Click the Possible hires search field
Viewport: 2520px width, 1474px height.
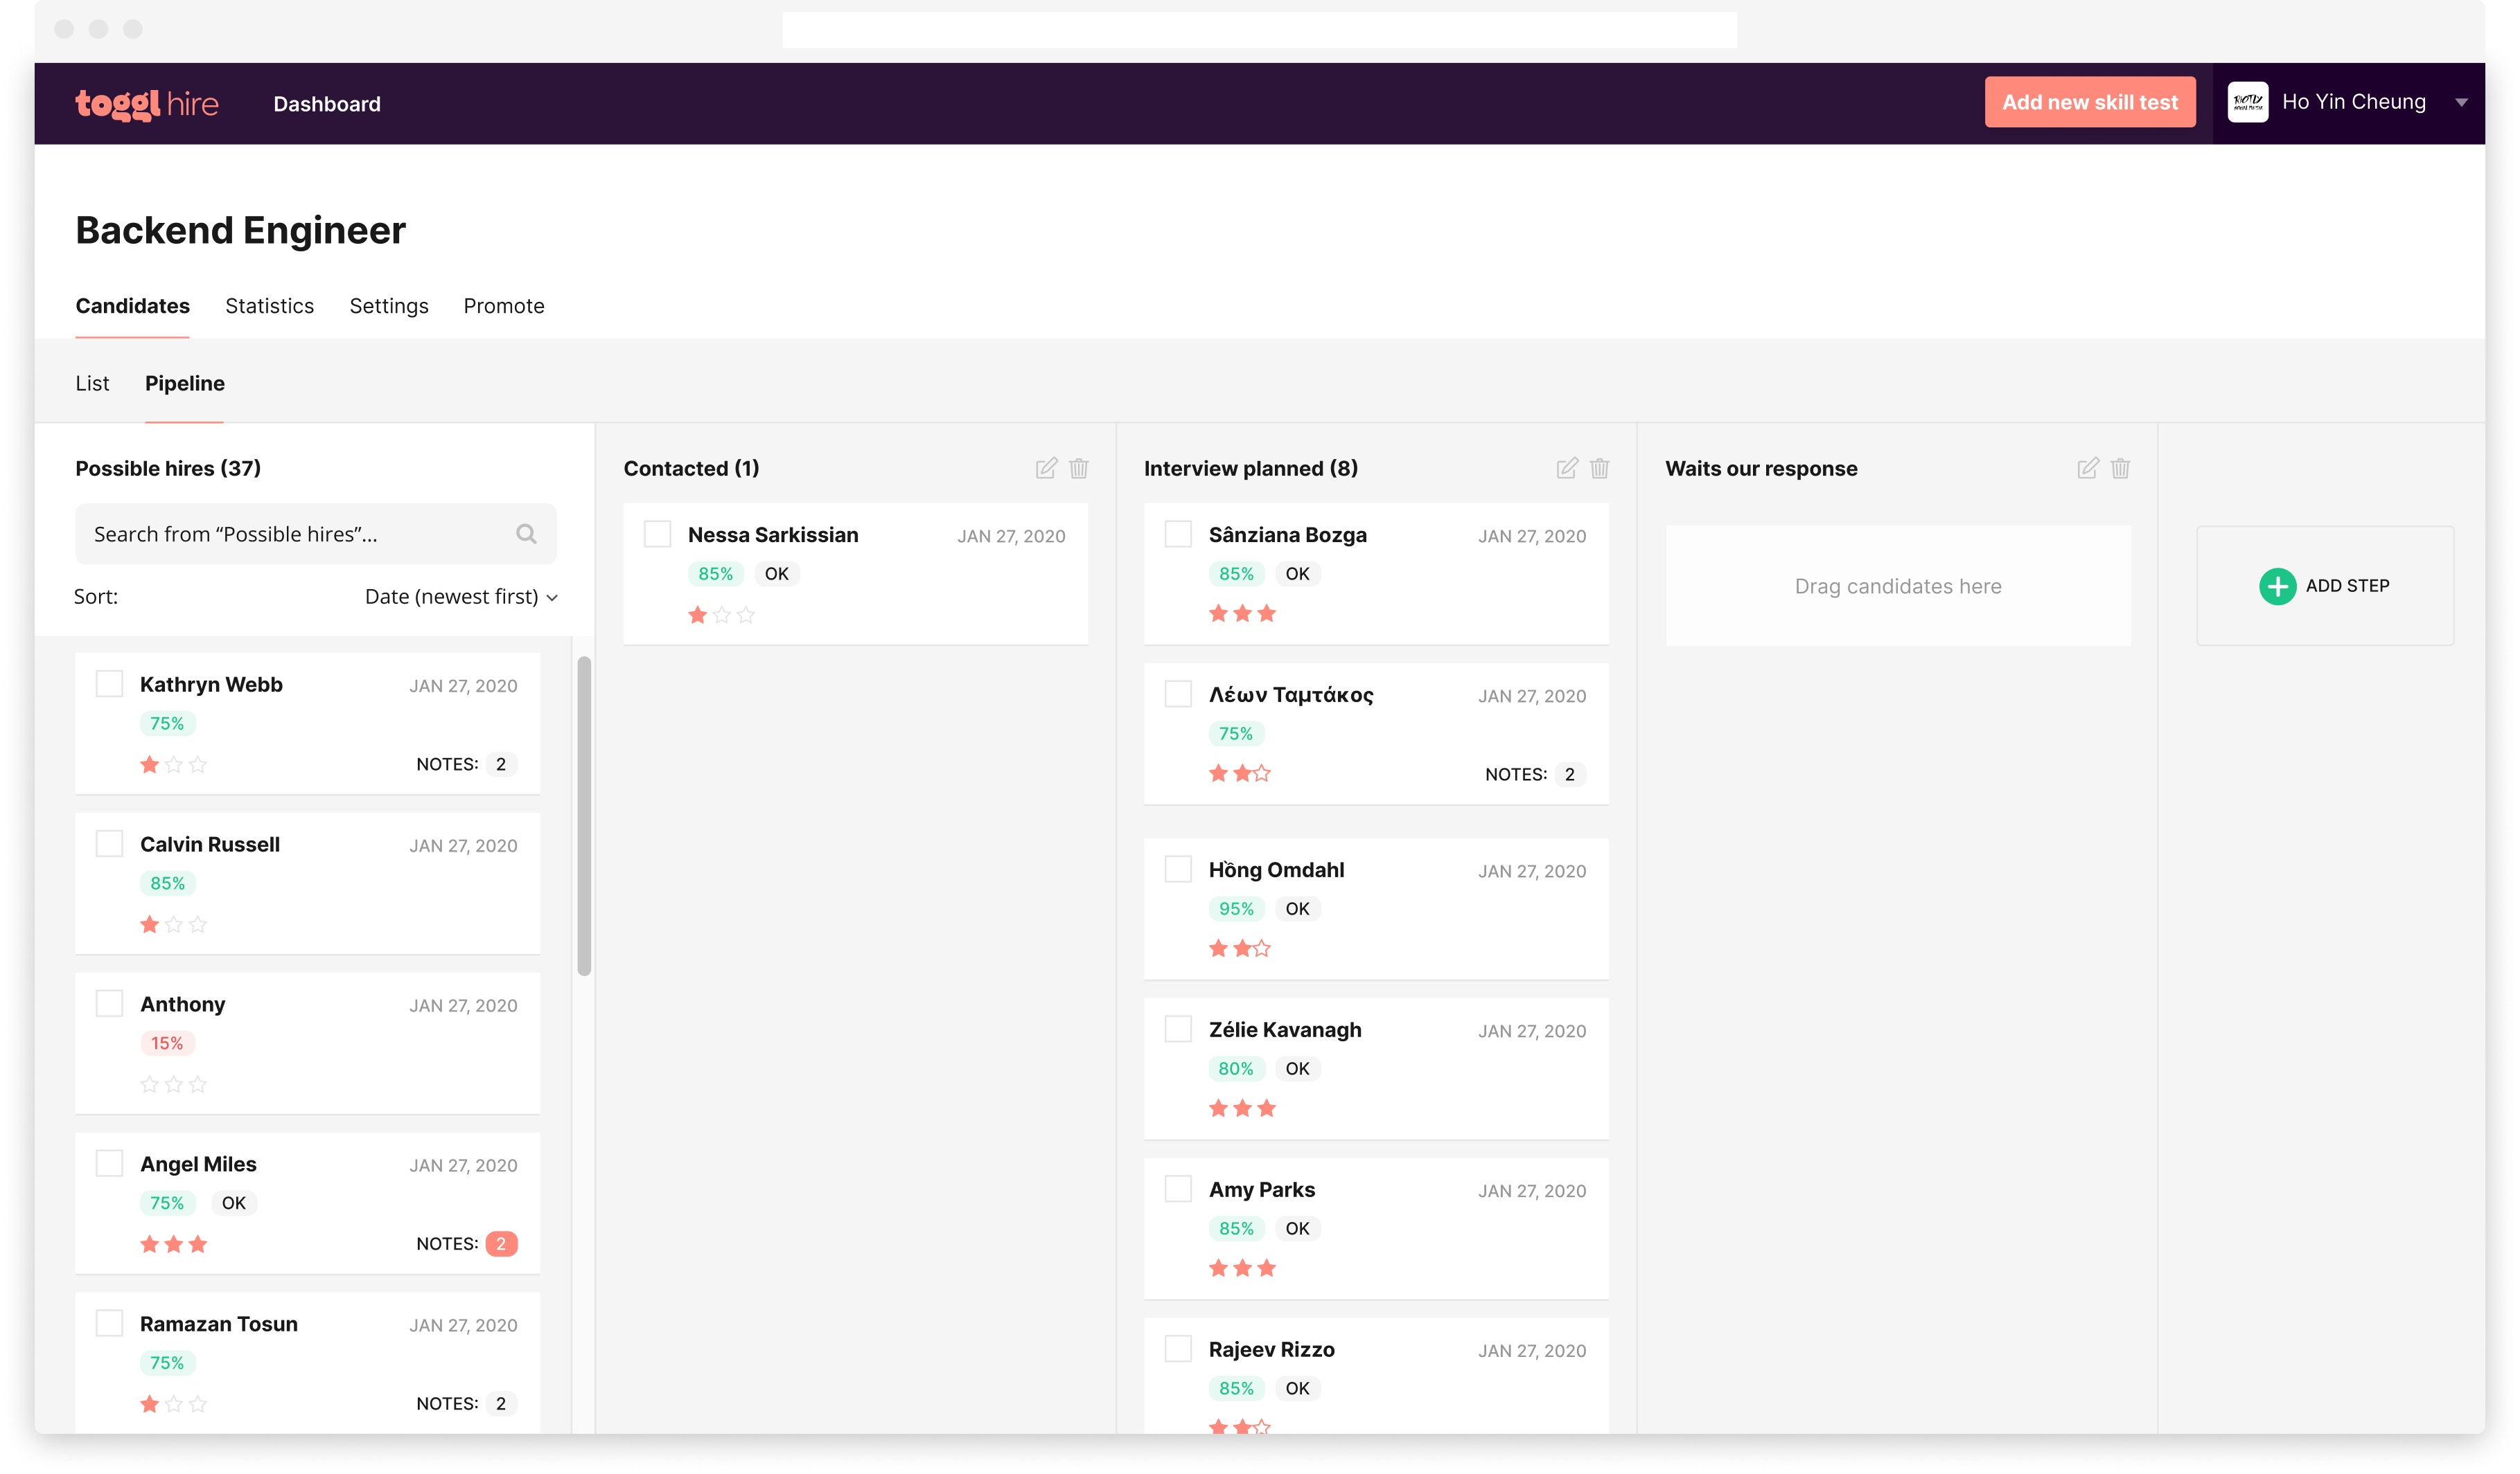click(316, 534)
